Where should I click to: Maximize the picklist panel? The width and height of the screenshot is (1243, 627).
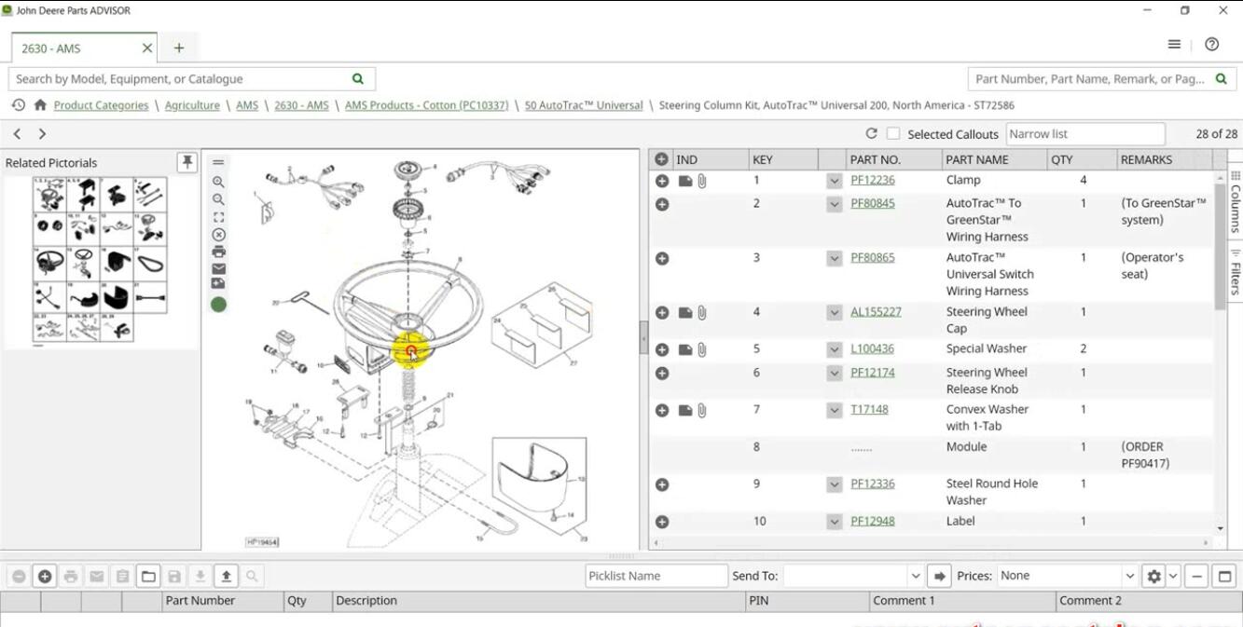pos(1225,577)
